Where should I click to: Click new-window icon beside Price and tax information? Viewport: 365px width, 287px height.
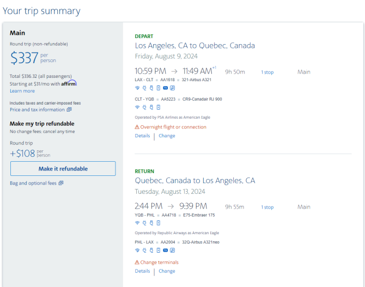[x=69, y=109]
